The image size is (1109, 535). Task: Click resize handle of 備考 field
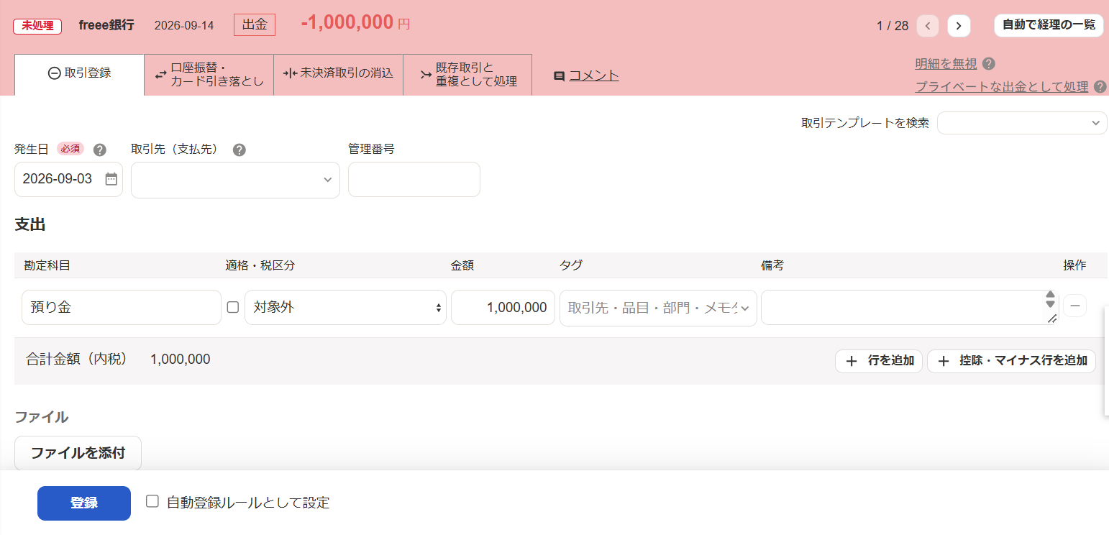(x=1051, y=319)
